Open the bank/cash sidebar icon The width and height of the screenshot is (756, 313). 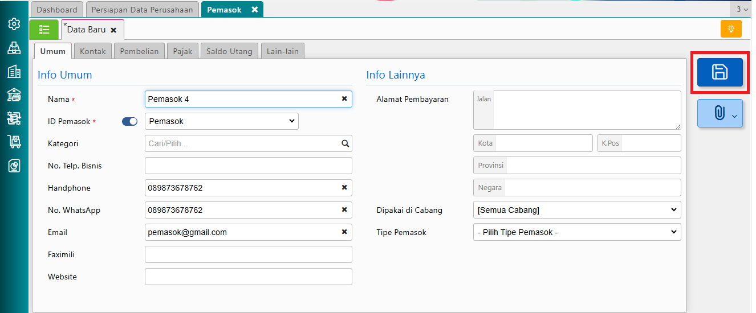[14, 94]
